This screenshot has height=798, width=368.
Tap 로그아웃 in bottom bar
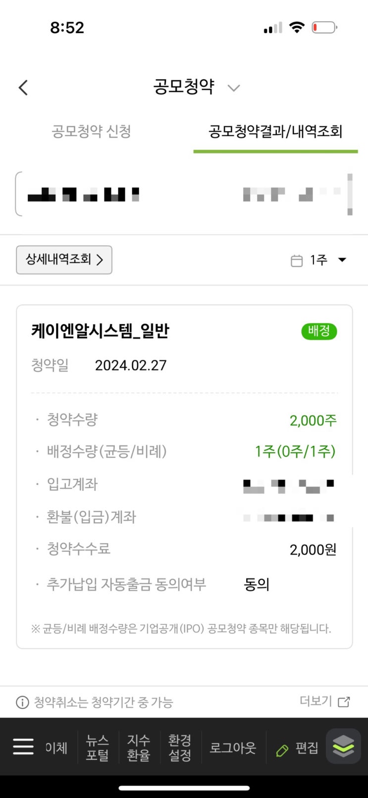(x=233, y=747)
